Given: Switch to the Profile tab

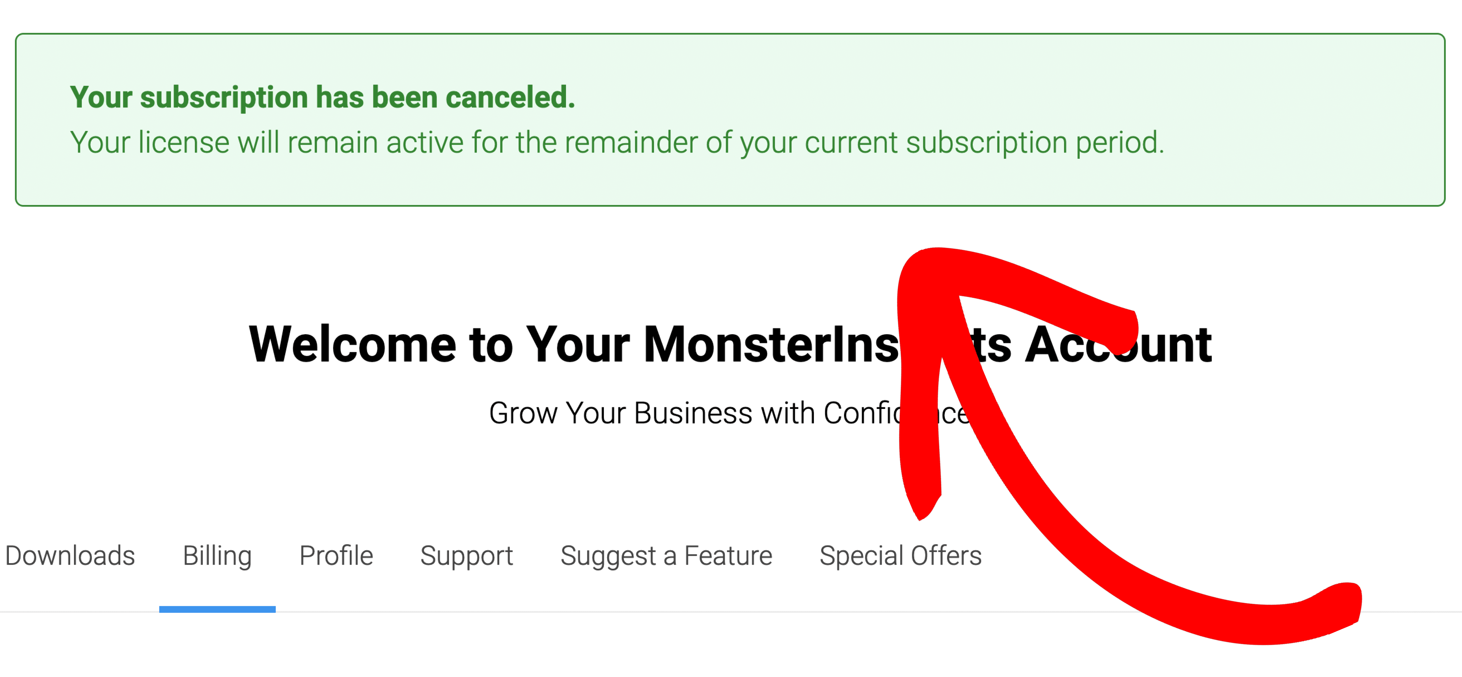Looking at the screenshot, I should 336,556.
